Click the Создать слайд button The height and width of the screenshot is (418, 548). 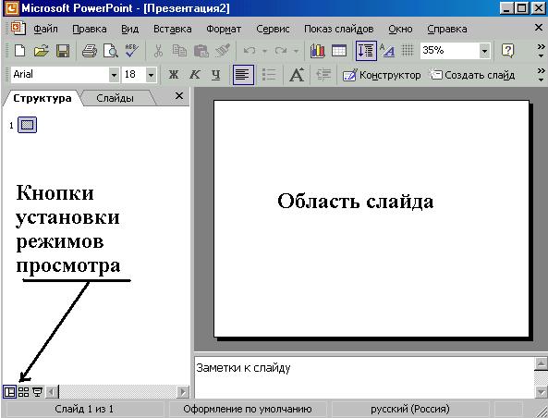472,75
